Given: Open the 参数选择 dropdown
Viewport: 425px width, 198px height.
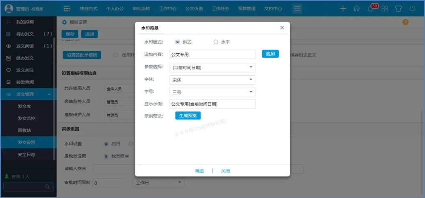Looking at the screenshot, I should coord(212,67).
